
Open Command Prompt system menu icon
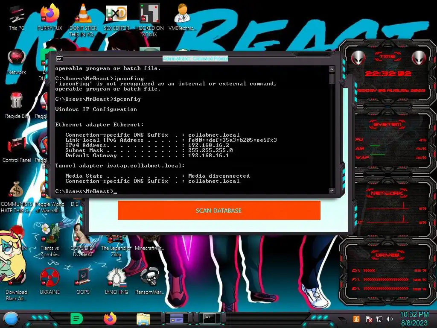[60, 59]
